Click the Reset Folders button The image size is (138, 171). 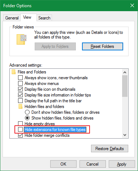[x=103, y=46]
